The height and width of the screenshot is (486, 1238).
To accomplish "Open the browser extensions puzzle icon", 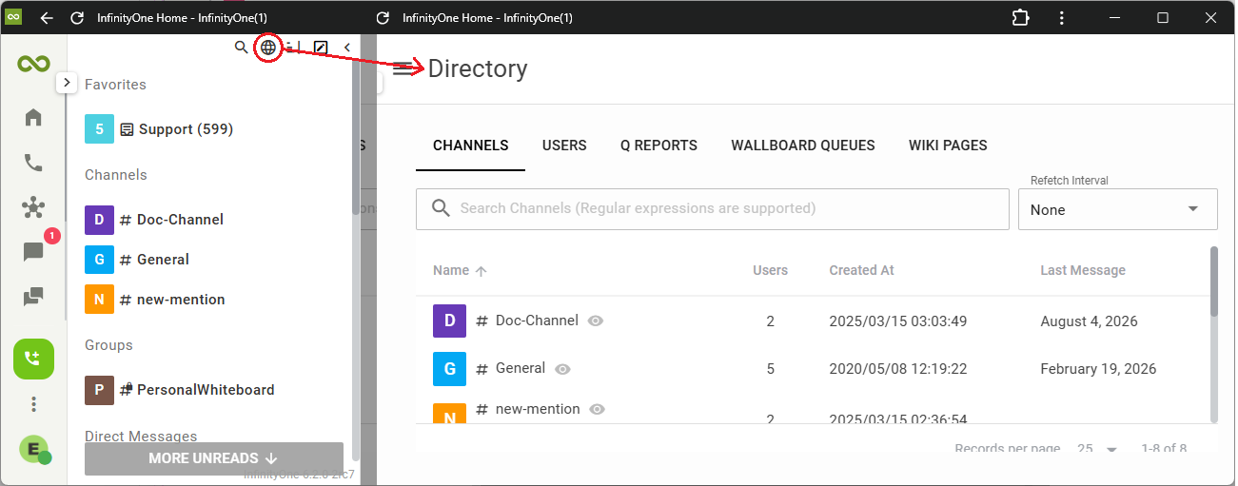I will pos(1020,18).
